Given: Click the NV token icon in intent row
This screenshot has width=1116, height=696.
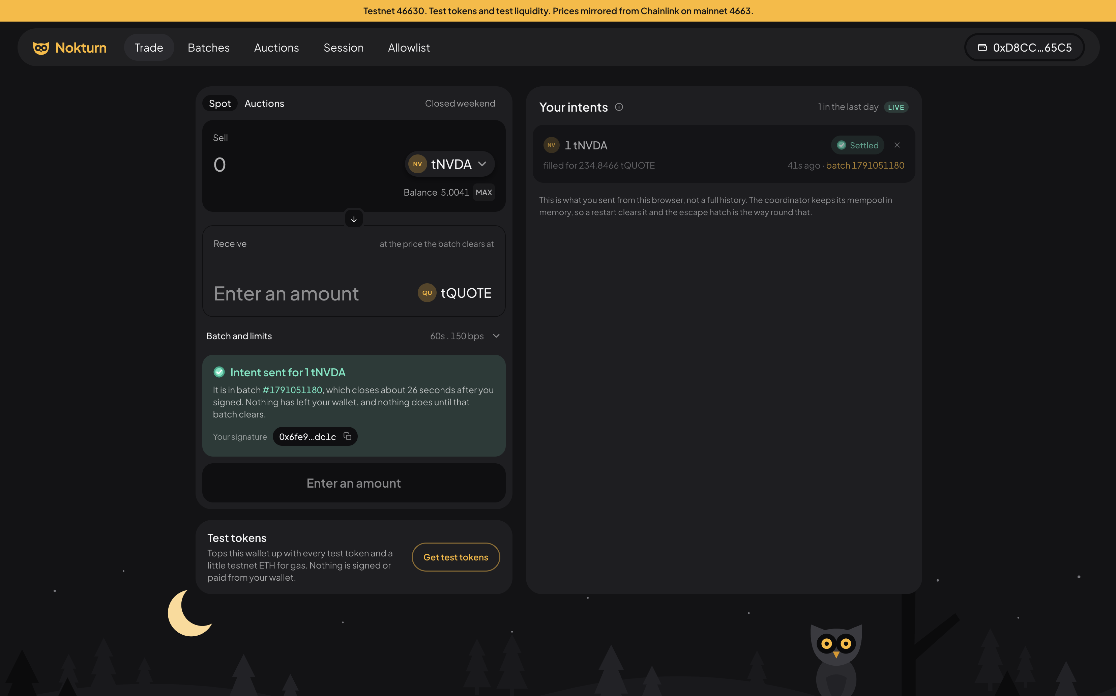Looking at the screenshot, I should point(551,145).
